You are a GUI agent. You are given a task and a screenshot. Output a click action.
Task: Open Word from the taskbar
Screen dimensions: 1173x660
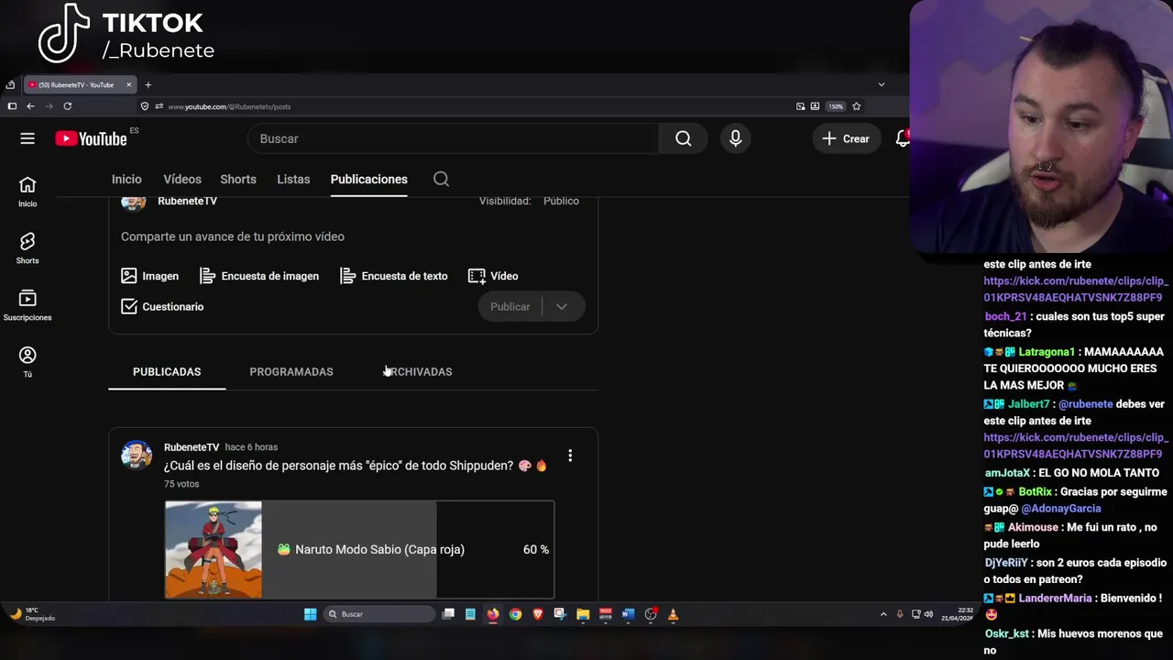(x=628, y=614)
